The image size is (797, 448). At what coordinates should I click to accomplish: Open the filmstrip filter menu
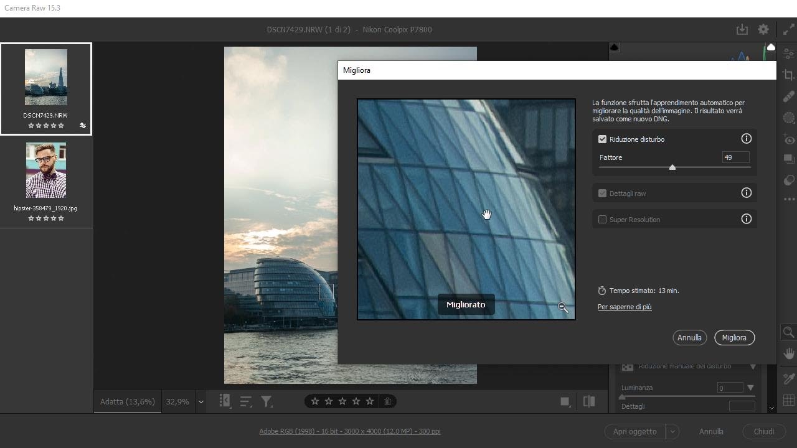(266, 401)
